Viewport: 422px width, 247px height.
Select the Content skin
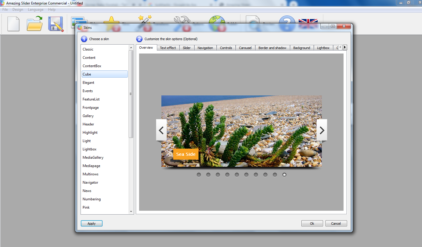[105, 58]
